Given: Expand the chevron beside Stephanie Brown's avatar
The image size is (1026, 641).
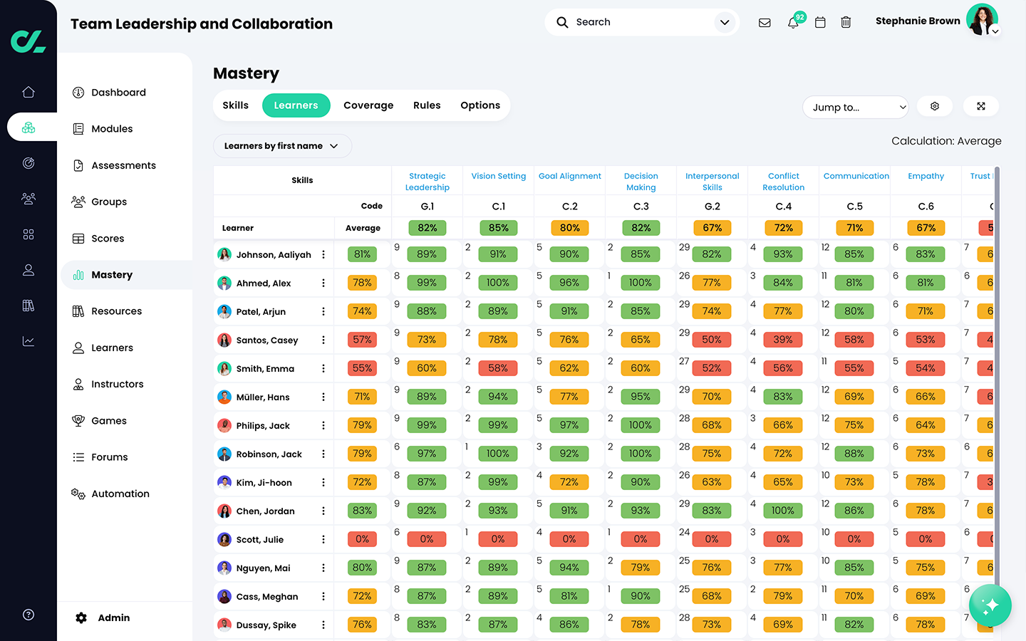Looking at the screenshot, I should (x=995, y=31).
